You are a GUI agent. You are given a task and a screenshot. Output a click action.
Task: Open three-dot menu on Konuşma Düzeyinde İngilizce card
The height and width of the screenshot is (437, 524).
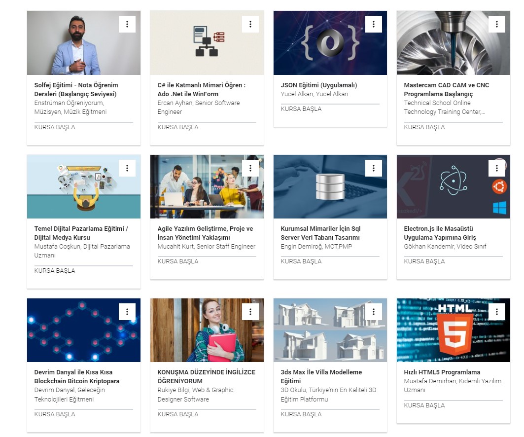[x=250, y=312]
